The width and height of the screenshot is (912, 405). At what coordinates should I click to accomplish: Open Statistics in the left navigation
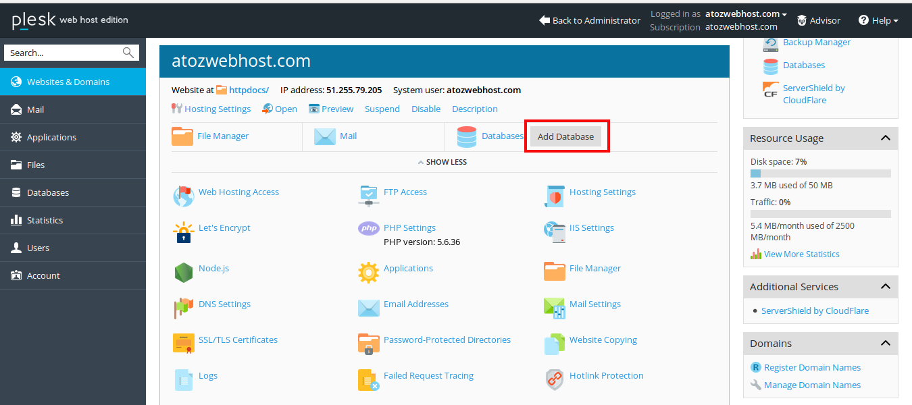pyautogui.click(x=73, y=220)
